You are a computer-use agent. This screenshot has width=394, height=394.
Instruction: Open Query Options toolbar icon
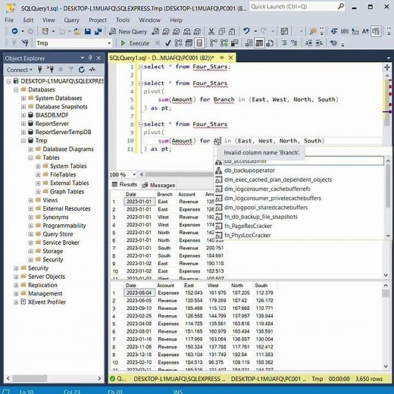(189, 43)
